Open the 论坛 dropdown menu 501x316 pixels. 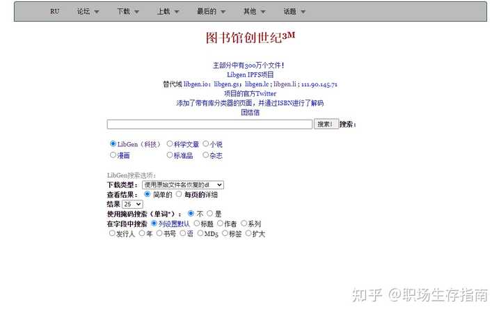click(x=88, y=12)
